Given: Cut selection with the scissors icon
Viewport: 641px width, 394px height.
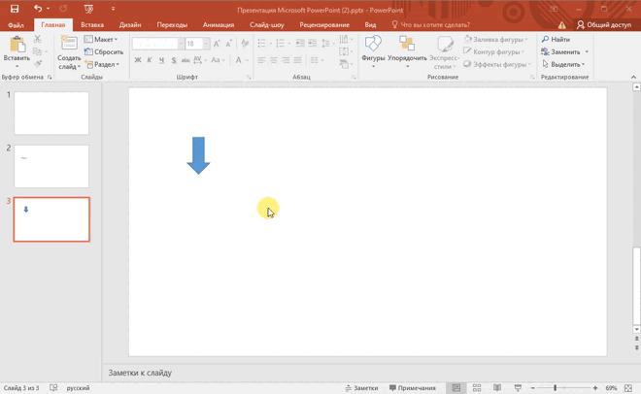Looking at the screenshot, I should (x=38, y=39).
